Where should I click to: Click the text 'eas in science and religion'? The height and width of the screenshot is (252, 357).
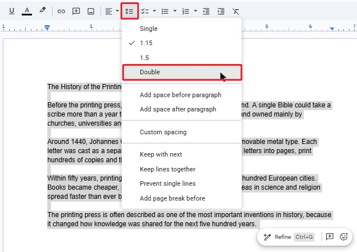[x=281, y=187]
